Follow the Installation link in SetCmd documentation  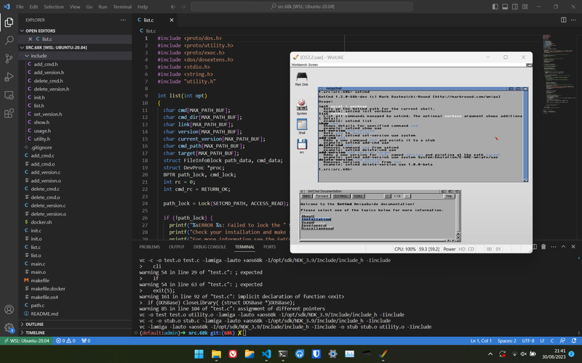coord(316,221)
